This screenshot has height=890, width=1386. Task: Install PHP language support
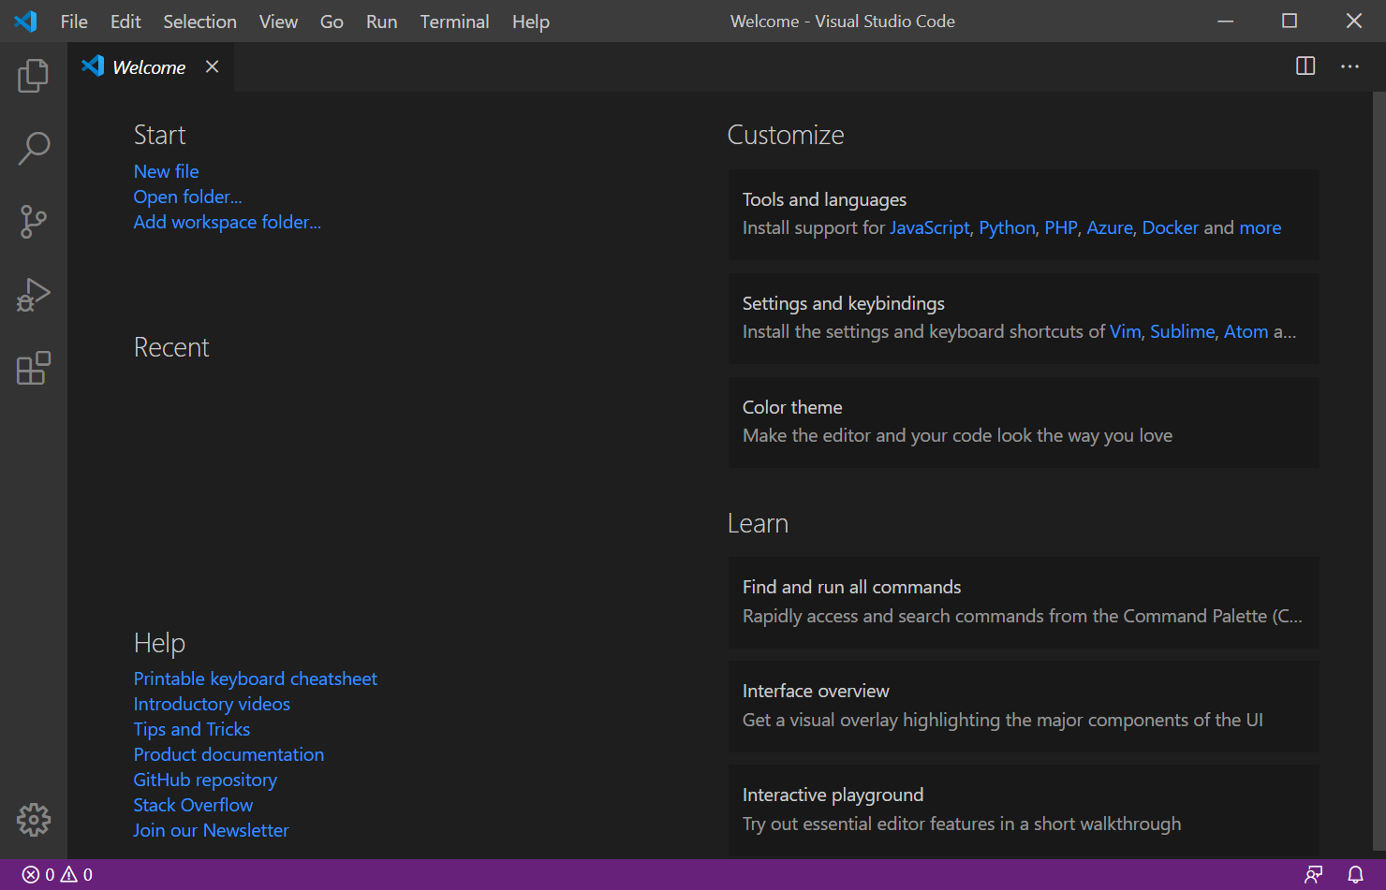pos(1061,227)
